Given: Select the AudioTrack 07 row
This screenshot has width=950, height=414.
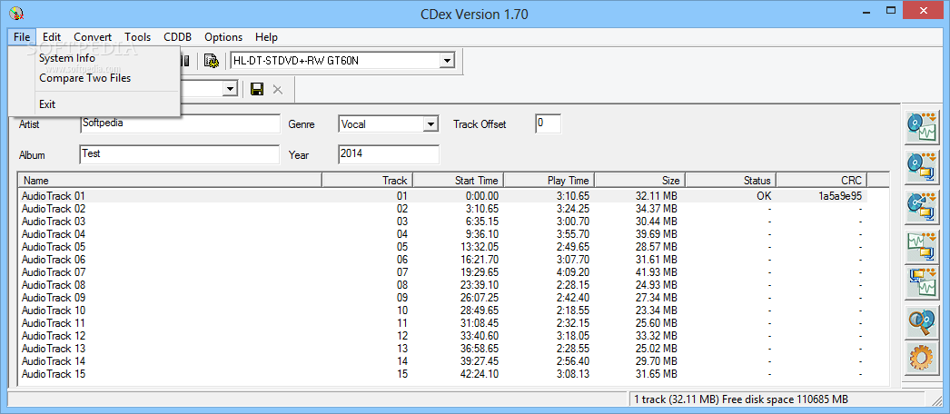Looking at the screenshot, I should coord(443,271).
